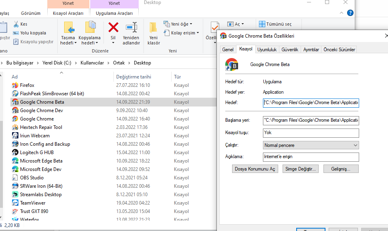
Task: Click in the Kısayol tuşu field
Action: click(x=311, y=133)
